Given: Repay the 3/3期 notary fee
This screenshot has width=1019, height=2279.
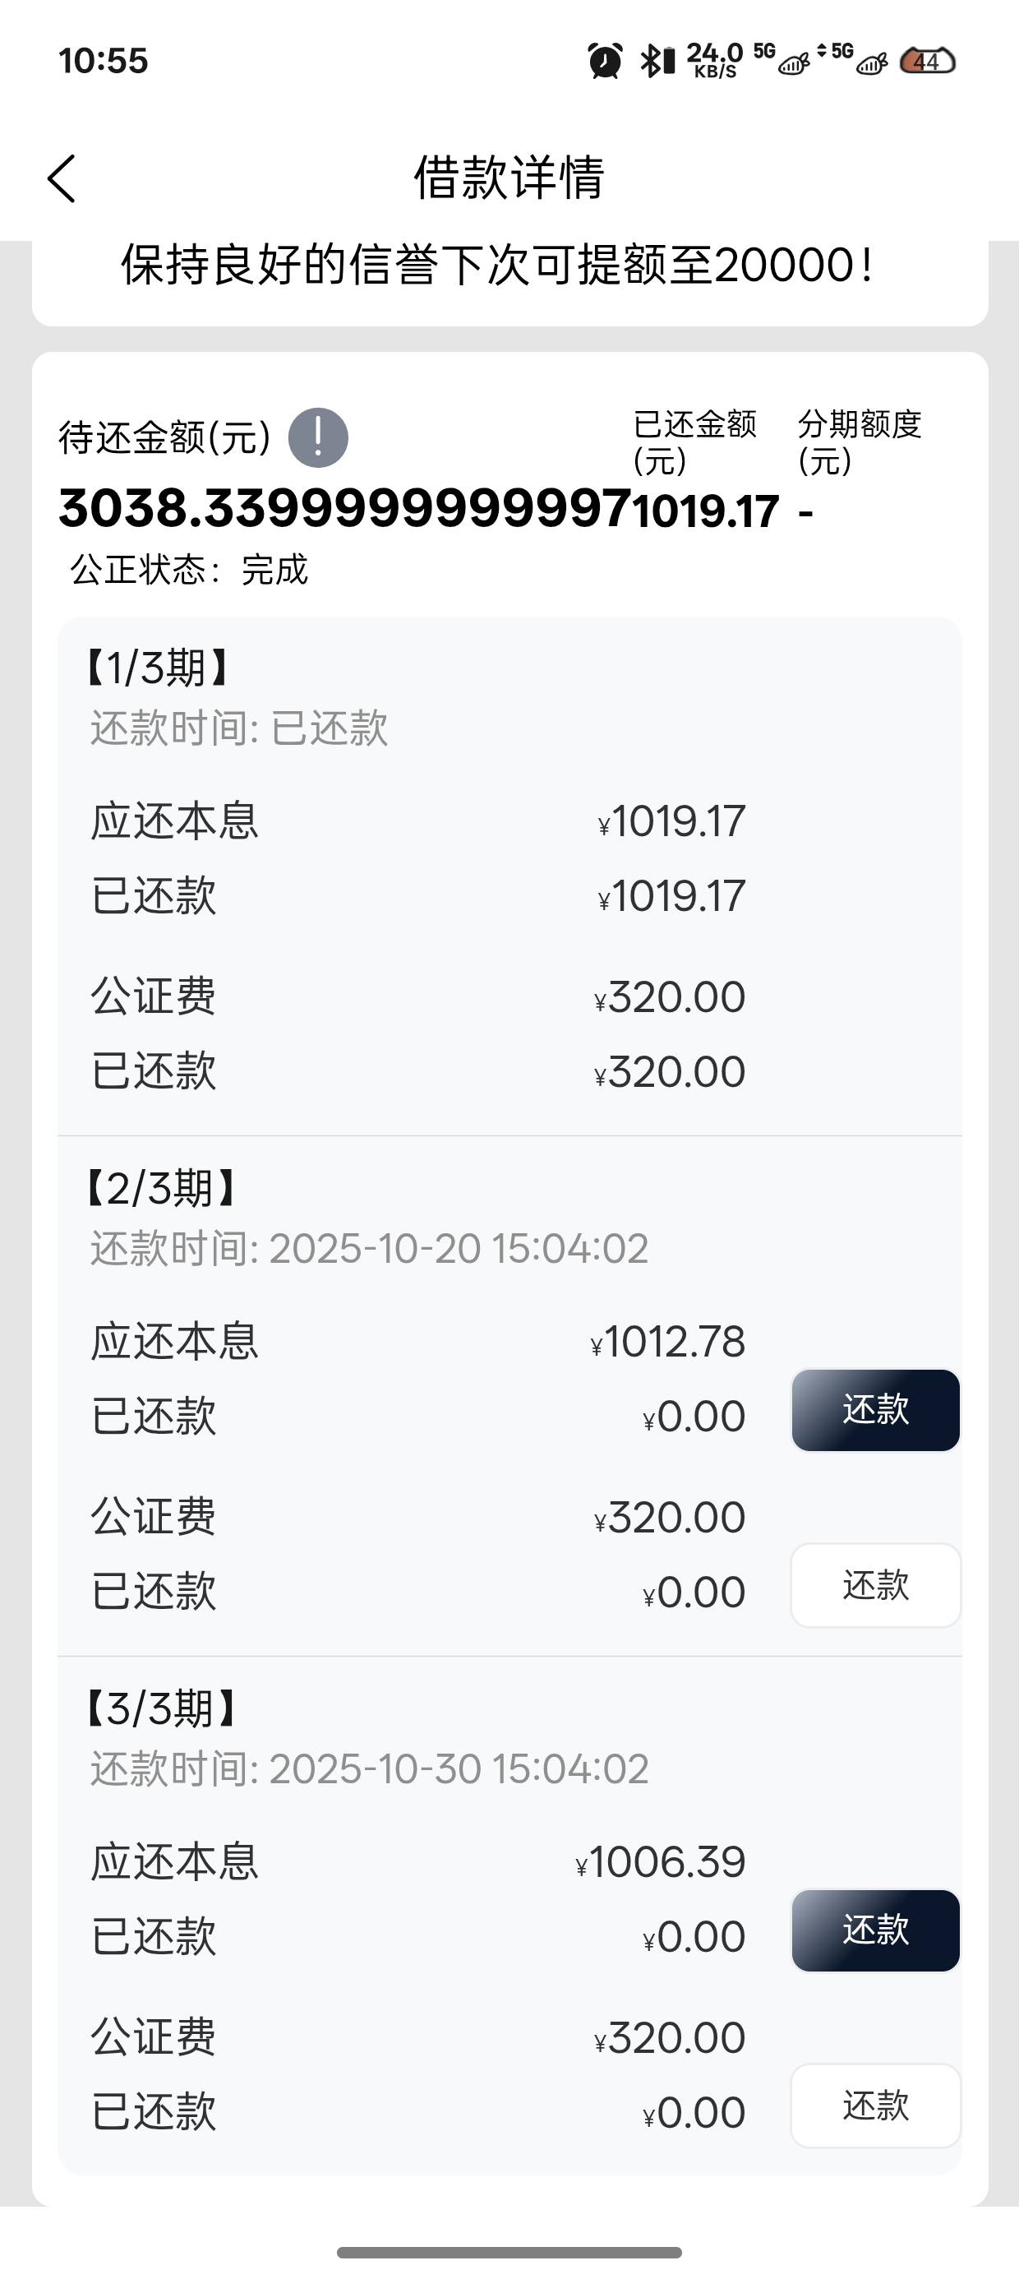Looking at the screenshot, I should [x=875, y=2106].
